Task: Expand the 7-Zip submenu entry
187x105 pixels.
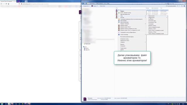Action: click(x=132, y=16)
